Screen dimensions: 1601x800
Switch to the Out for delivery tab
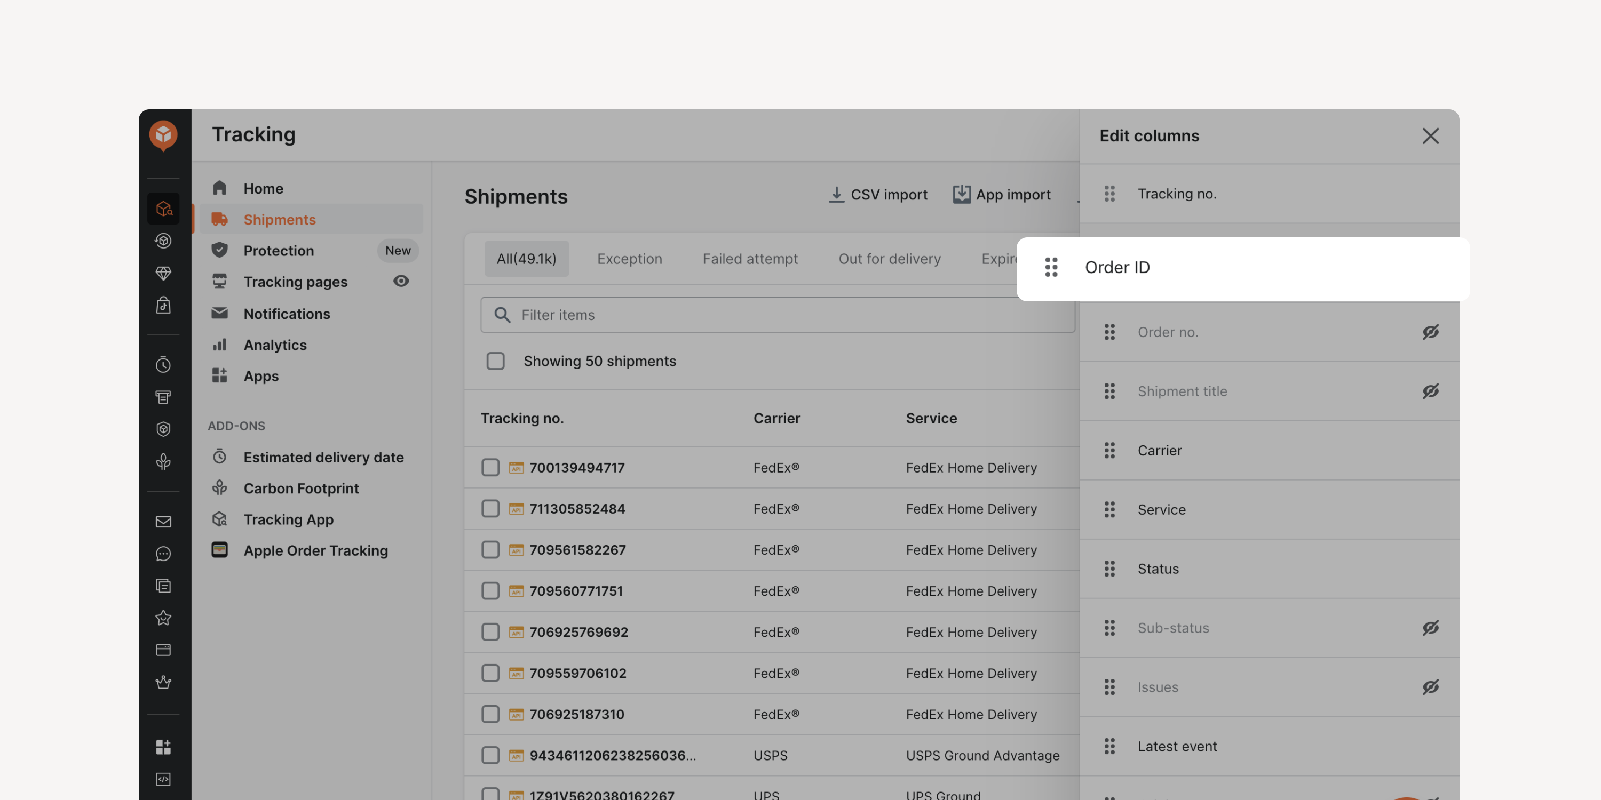click(890, 258)
